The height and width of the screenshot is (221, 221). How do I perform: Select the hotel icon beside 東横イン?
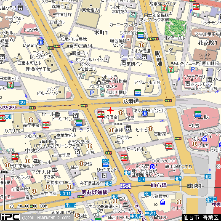[x=124, y=63]
